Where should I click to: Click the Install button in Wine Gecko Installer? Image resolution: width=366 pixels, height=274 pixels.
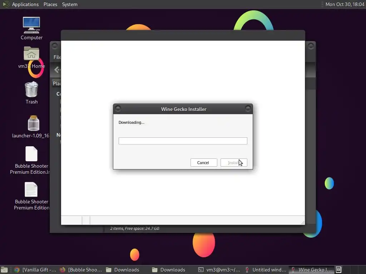pos(234,163)
